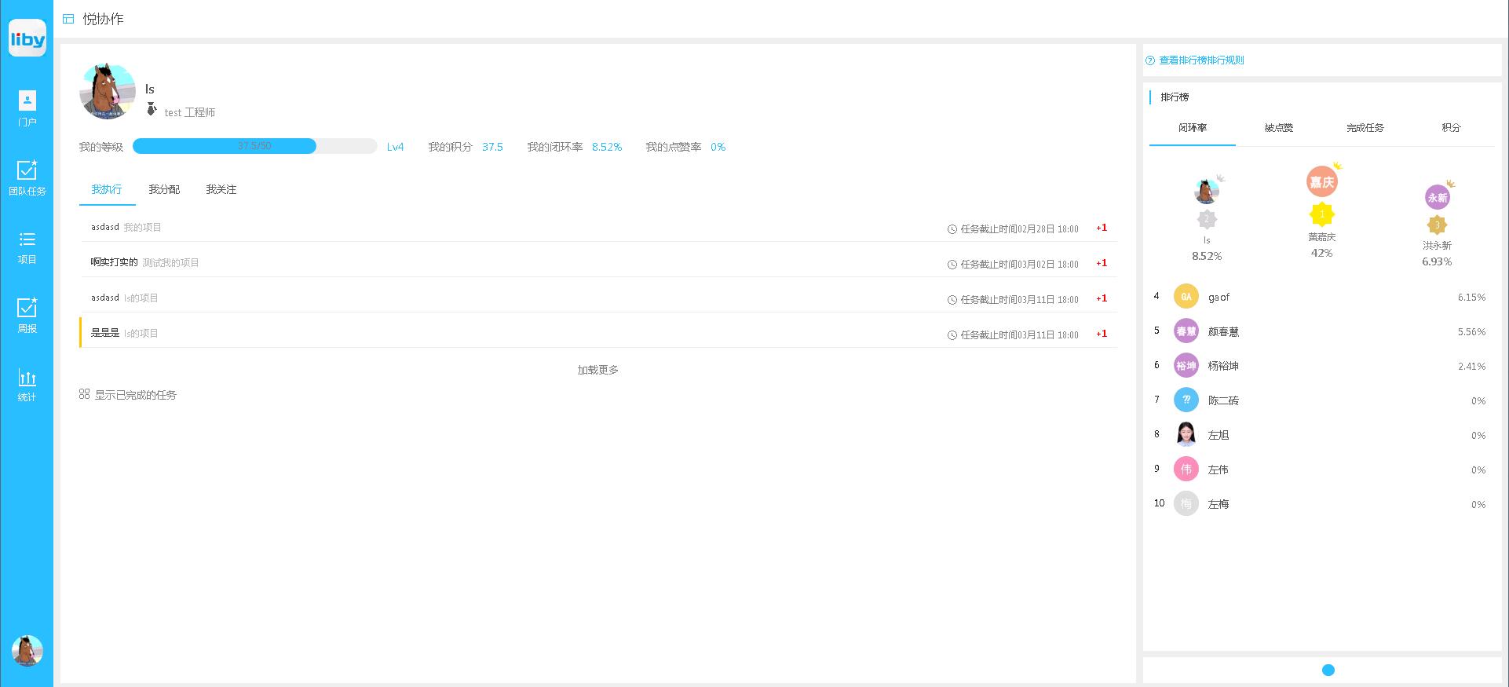Open the 门户 portal sidebar icon
1509x687 pixels.
click(x=27, y=108)
